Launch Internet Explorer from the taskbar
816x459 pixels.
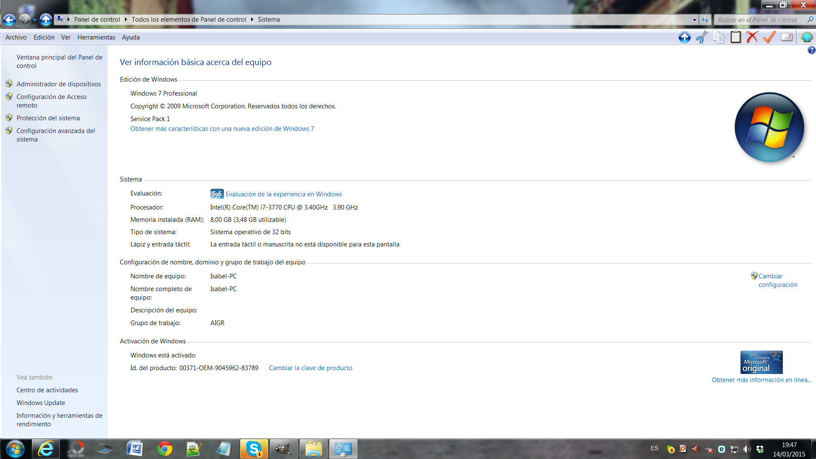(x=45, y=449)
